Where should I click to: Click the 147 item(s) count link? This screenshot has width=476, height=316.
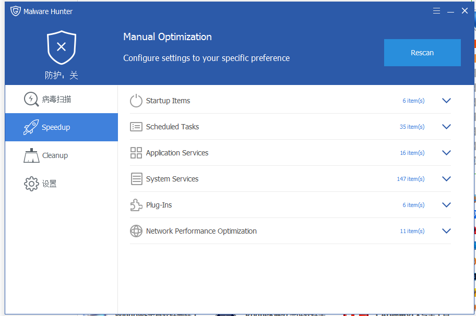click(x=410, y=179)
